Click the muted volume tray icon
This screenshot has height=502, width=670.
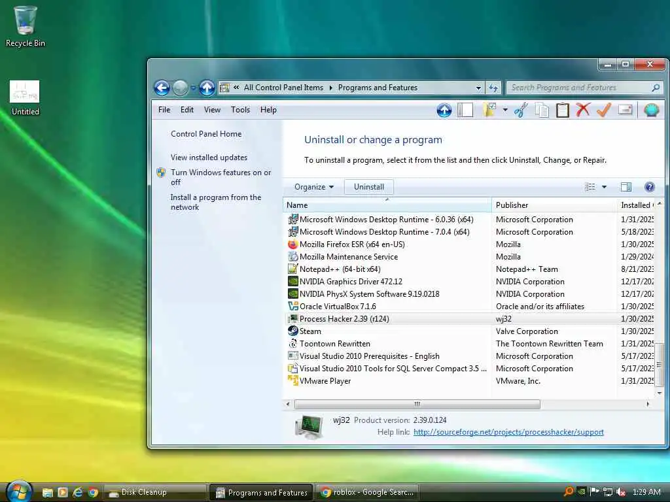click(621, 492)
